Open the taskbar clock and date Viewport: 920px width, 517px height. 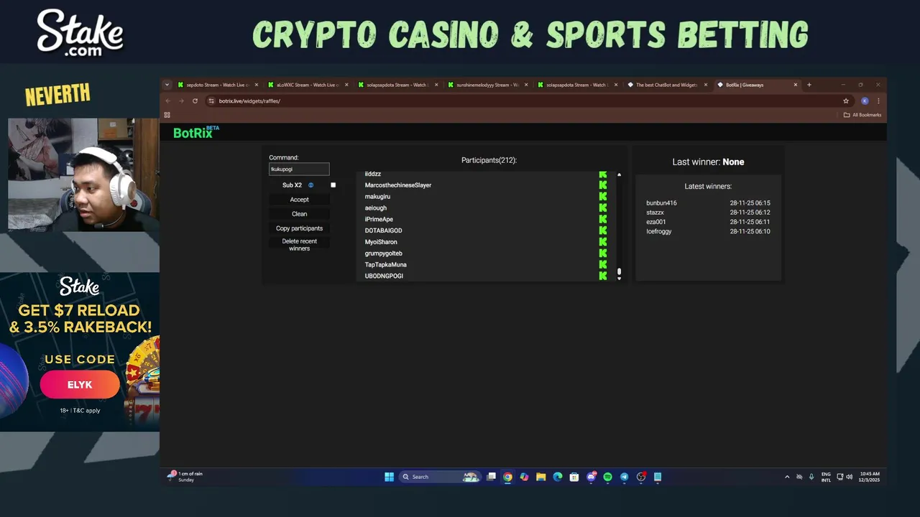pyautogui.click(x=869, y=477)
